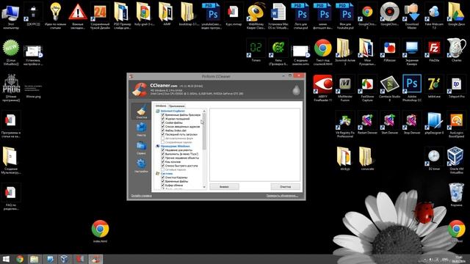Click the Проверить обновления link
The height and width of the screenshot is (264, 470).
click(x=282, y=196)
